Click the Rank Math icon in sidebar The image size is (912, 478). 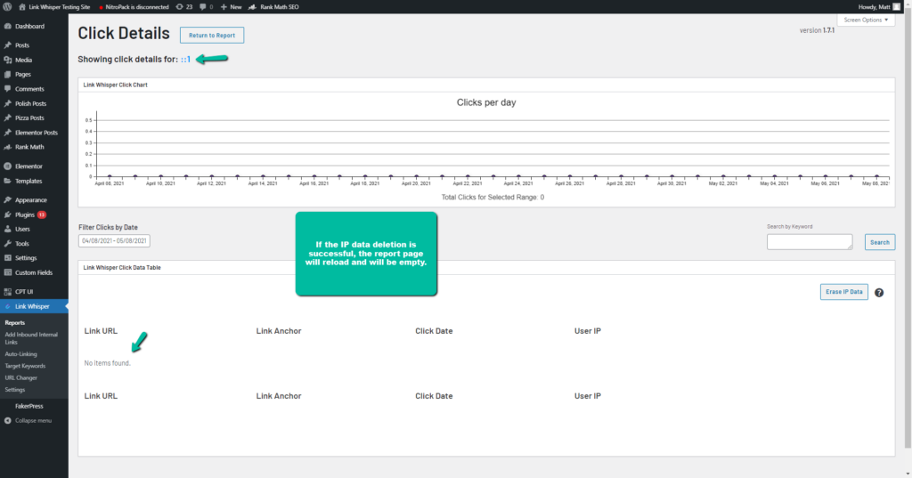pos(7,147)
